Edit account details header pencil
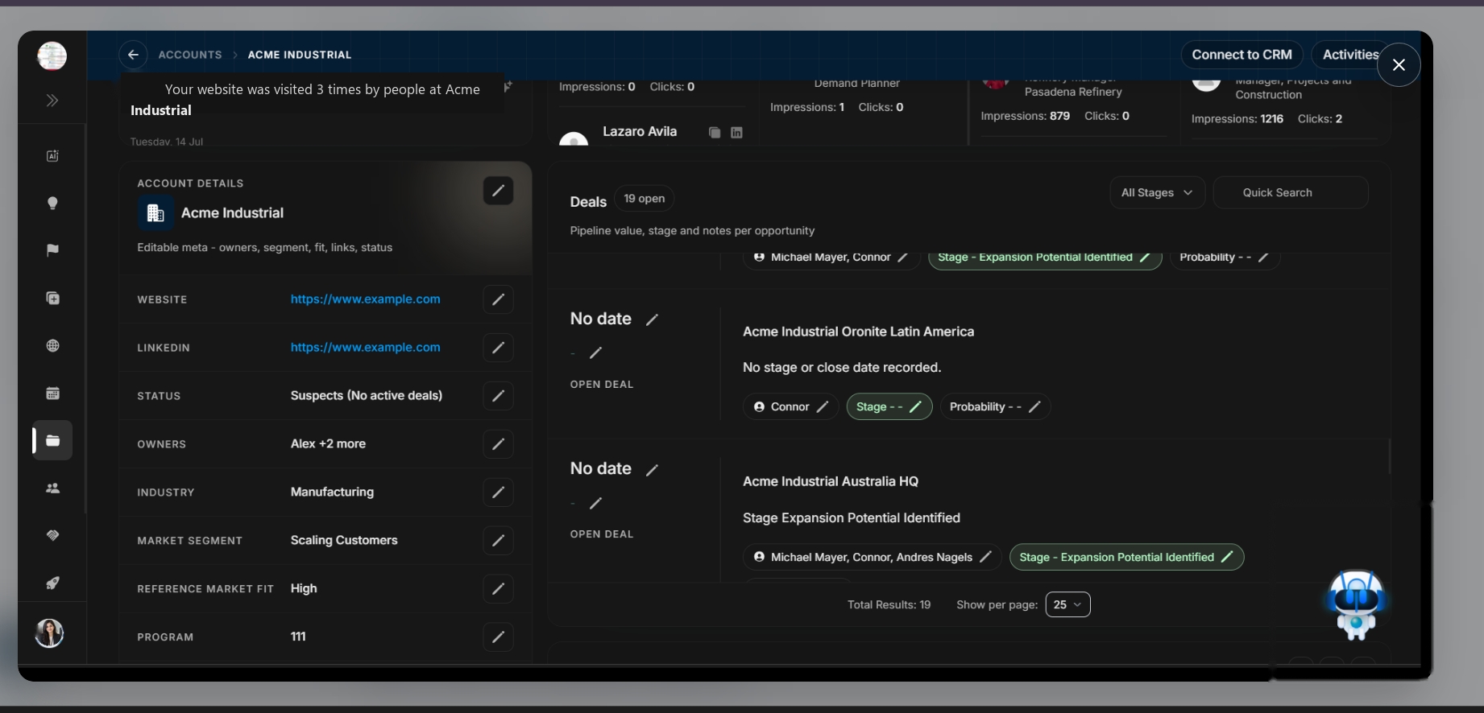The width and height of the screenshot is (1484, 713). (x=499, y=191)
